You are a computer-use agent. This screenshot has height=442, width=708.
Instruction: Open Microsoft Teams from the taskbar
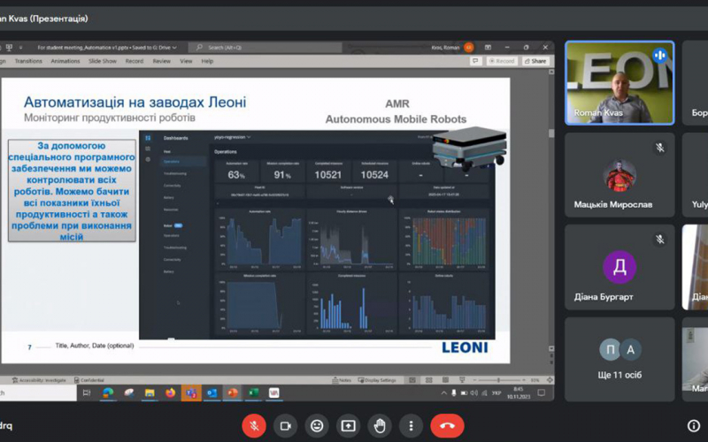(191, 393)
